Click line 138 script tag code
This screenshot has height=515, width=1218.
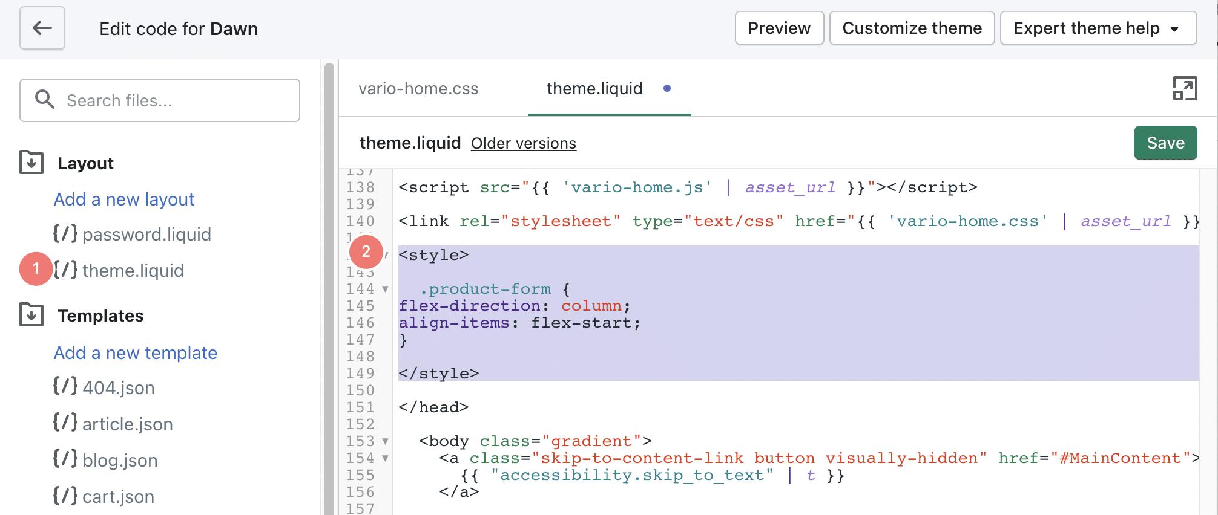pyautogui.click(x=688, y=187)
